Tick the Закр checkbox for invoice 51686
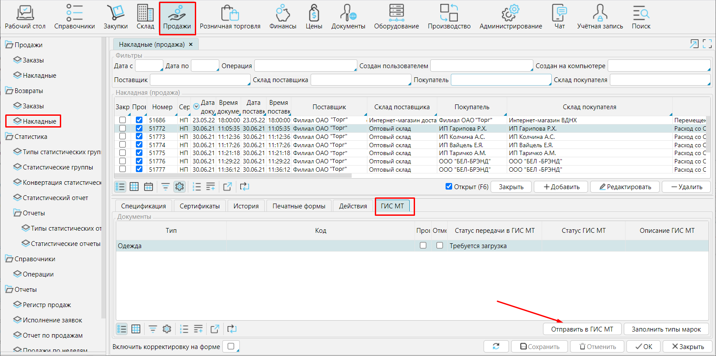 [x=122, y=120]
